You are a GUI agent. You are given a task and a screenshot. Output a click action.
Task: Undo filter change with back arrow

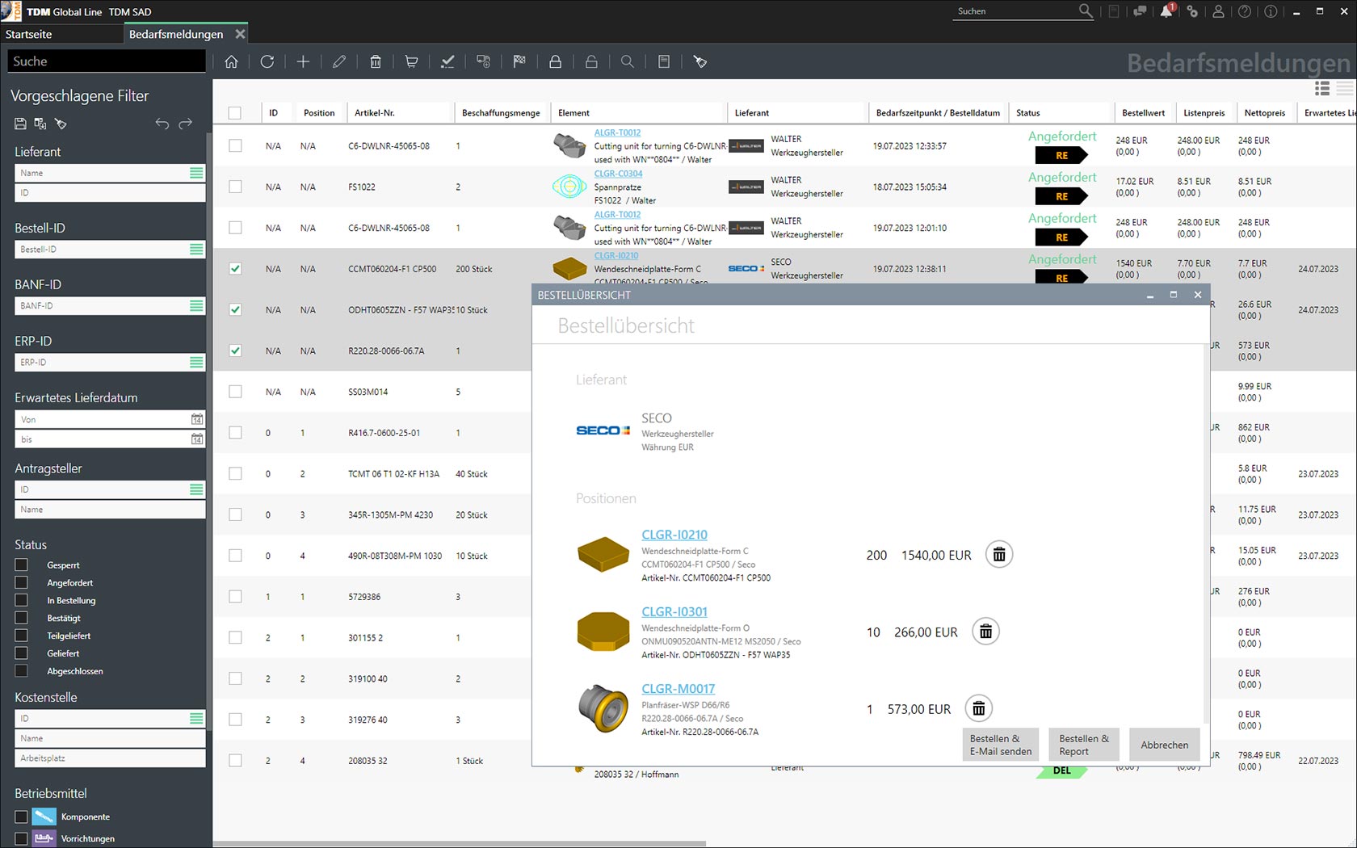[x=162, y=124]
